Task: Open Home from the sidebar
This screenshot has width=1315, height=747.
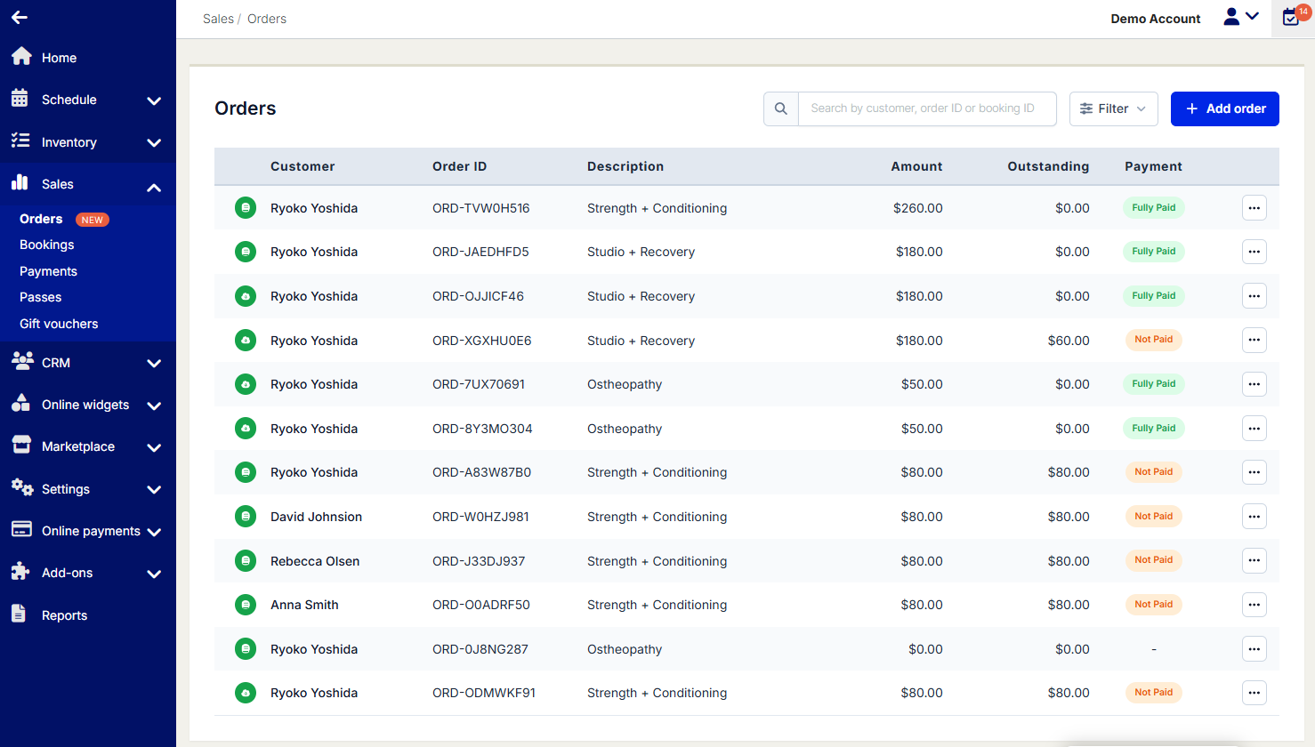Action: coord(59,58)
